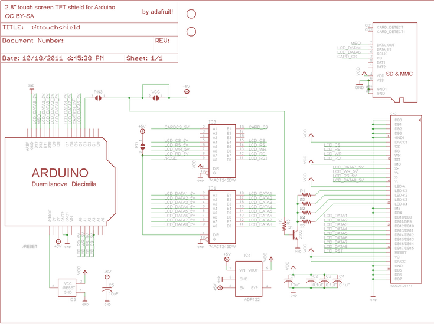Select resistor R4 22 ohm symbol
The width and height of the screenshot is (434, 324).
pos(306,221)
